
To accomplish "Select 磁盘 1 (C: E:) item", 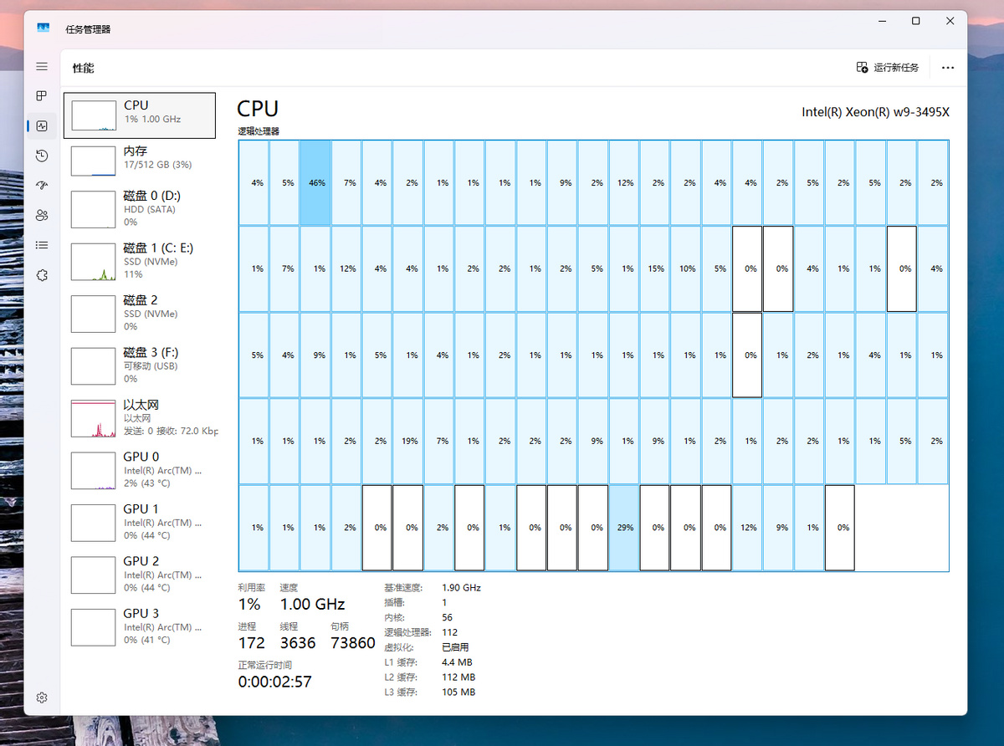I will (x=140, y=261).
